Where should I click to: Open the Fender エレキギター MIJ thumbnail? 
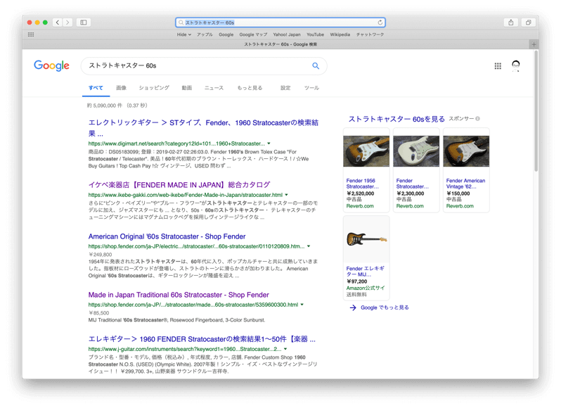coord(366,239)
